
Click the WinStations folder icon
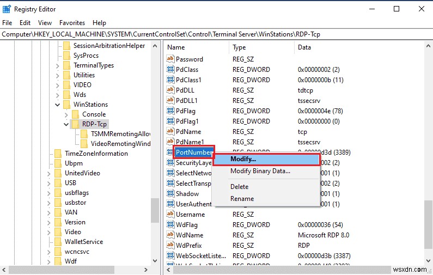tap(66, 105)
